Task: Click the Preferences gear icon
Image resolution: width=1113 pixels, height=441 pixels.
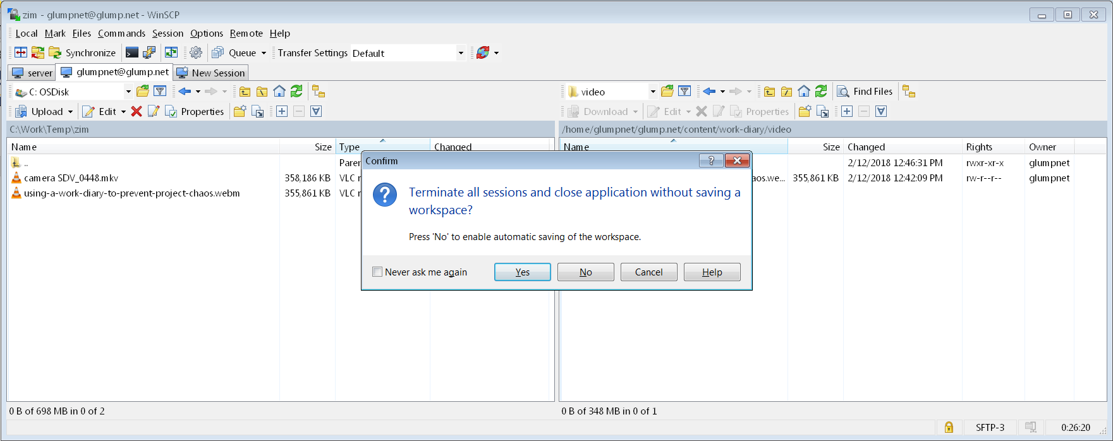Action: coord(196,52)
